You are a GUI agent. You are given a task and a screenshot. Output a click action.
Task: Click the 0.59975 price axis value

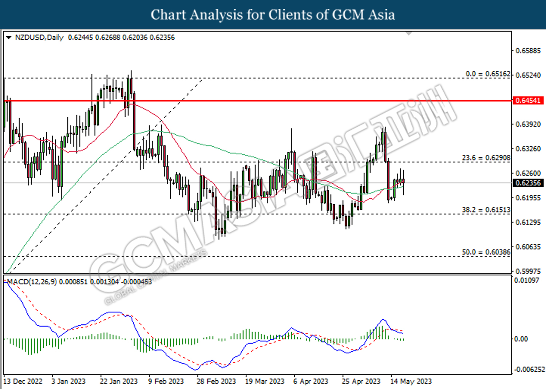[x=528, y=271]
